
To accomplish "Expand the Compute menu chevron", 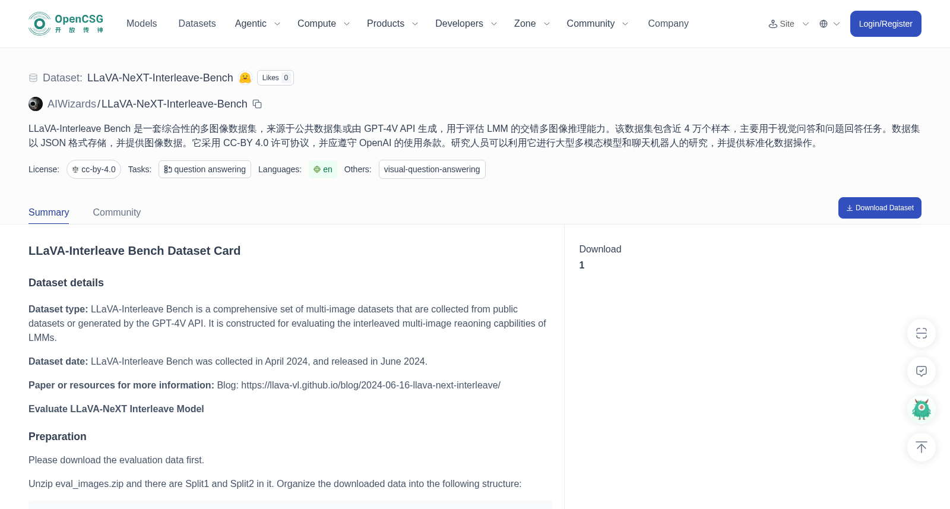I will [x=347, y=24].
